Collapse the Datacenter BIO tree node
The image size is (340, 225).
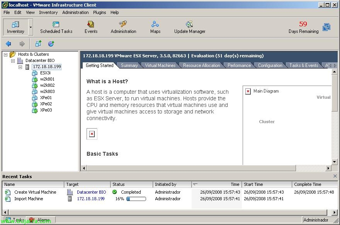(13, 61)
